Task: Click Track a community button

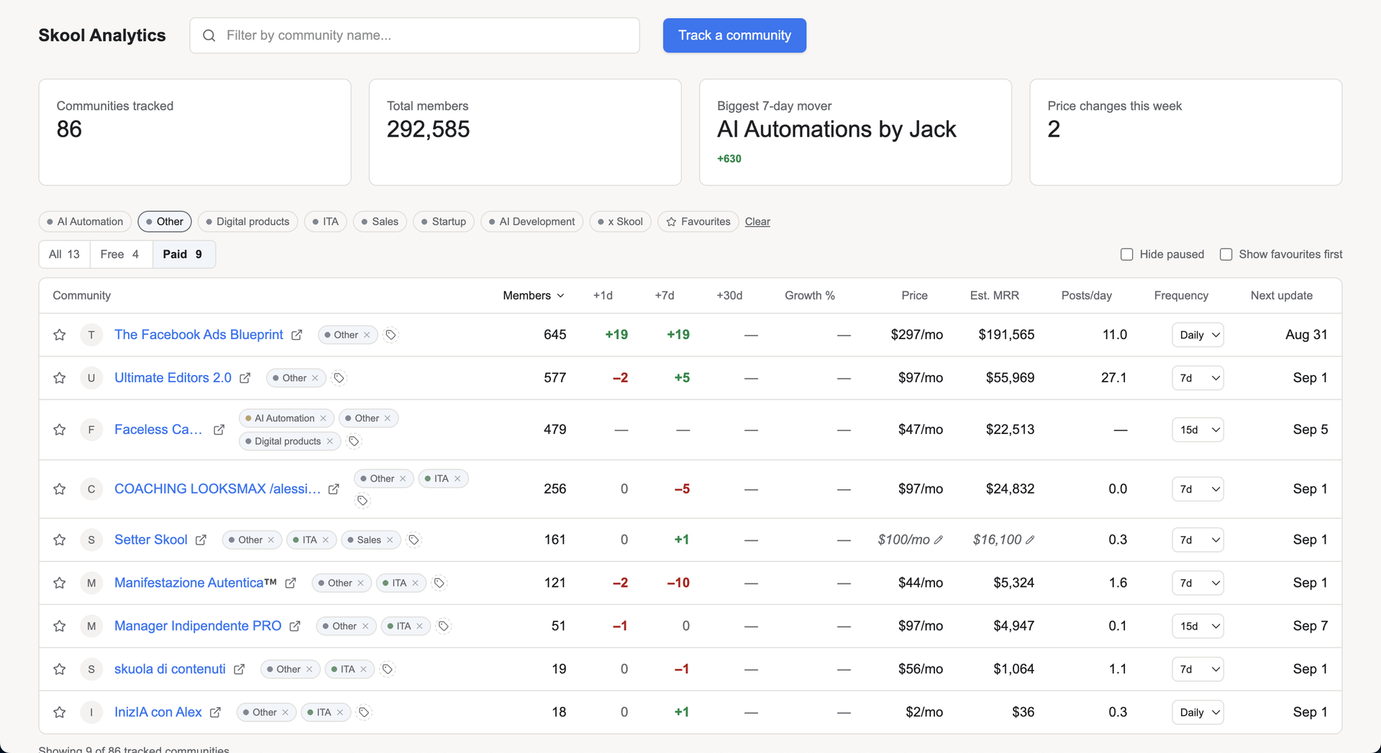Action: tap(734, 35)
